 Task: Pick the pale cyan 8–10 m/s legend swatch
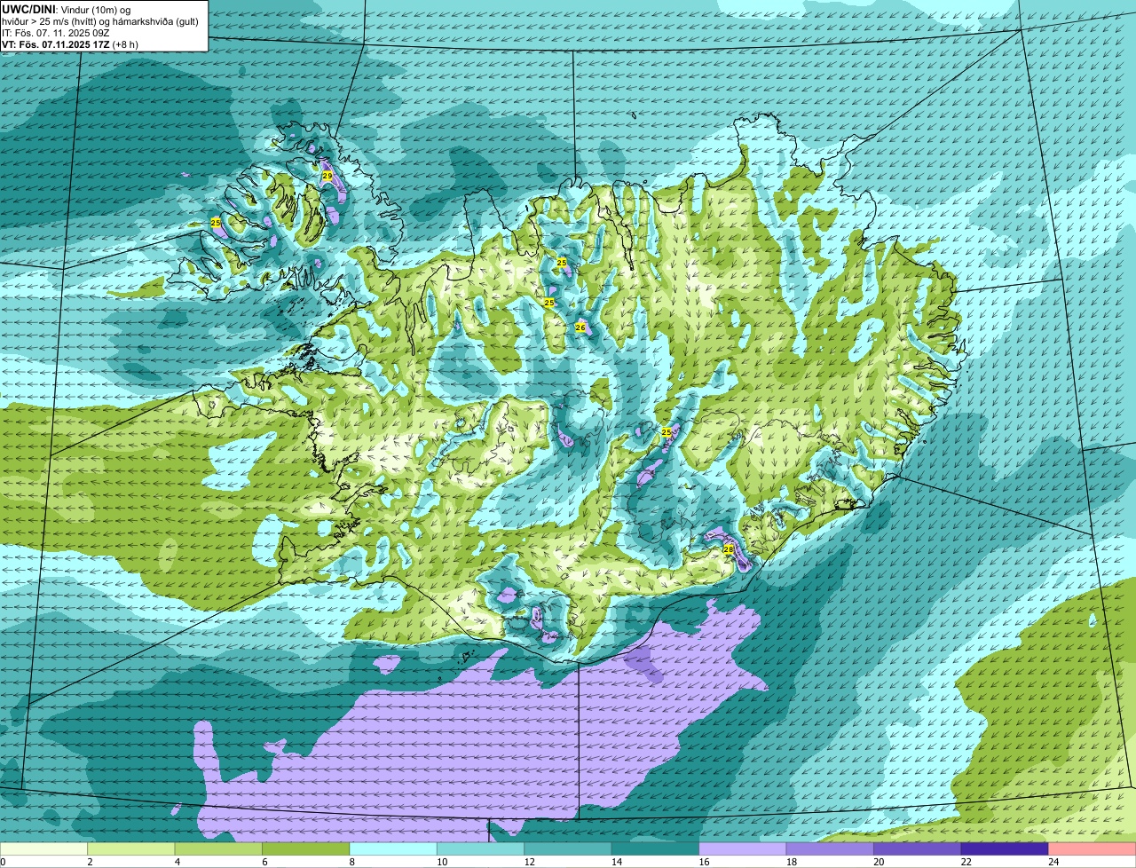point(393,848)
